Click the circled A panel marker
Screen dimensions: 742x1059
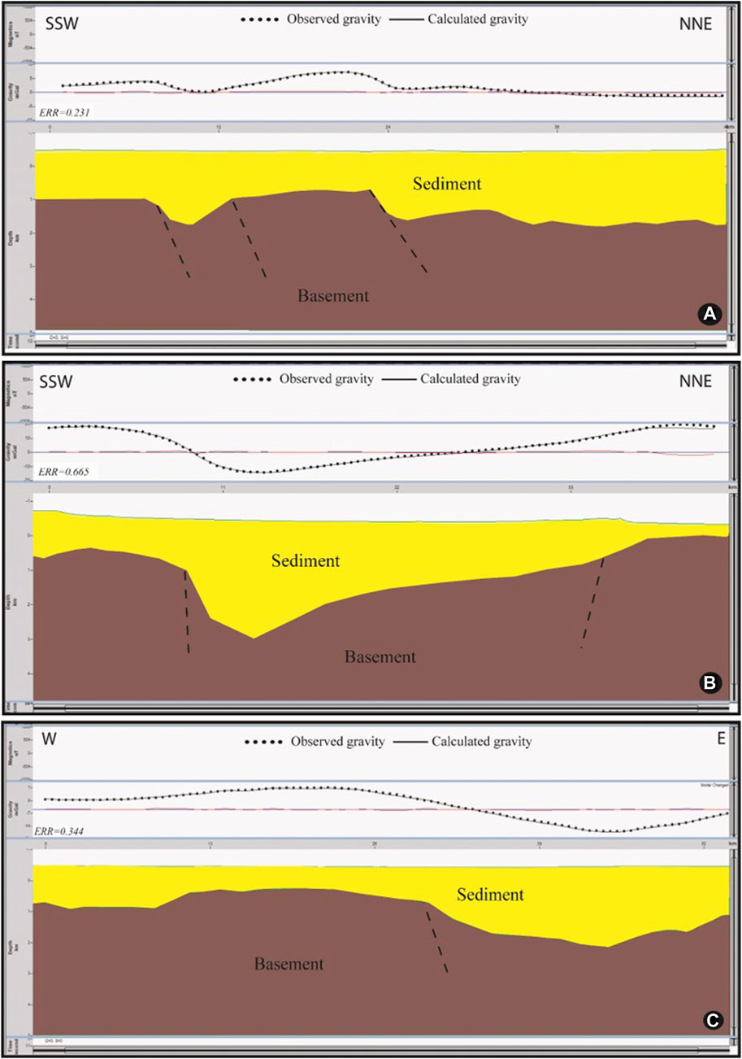click(711, 316)
